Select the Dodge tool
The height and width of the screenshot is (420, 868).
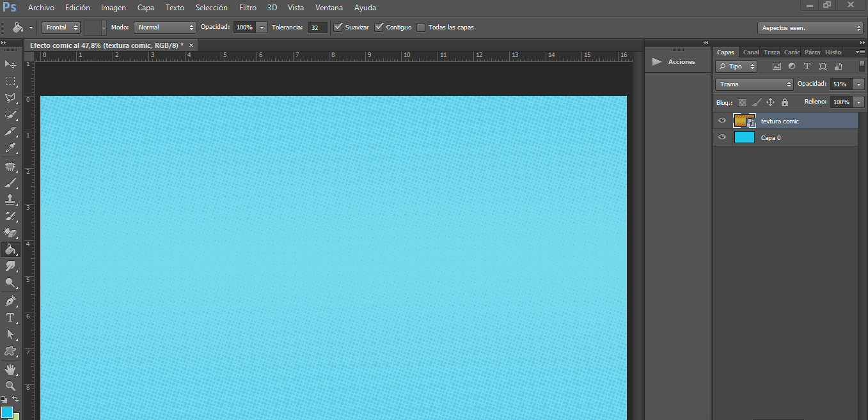click(10, 283)
